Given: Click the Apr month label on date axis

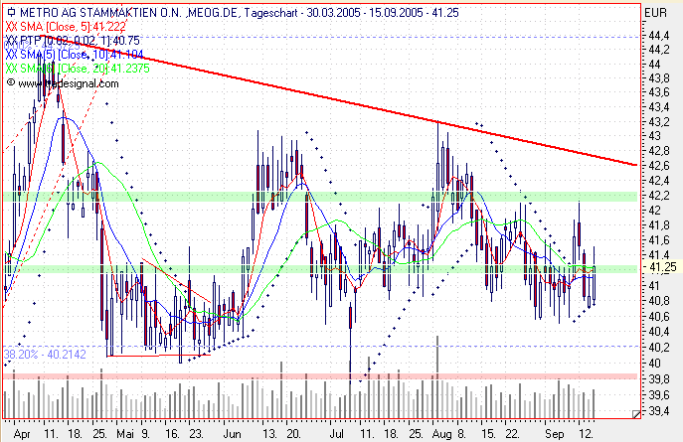Looking at the screenshot, I should click(x=22, y=434).
